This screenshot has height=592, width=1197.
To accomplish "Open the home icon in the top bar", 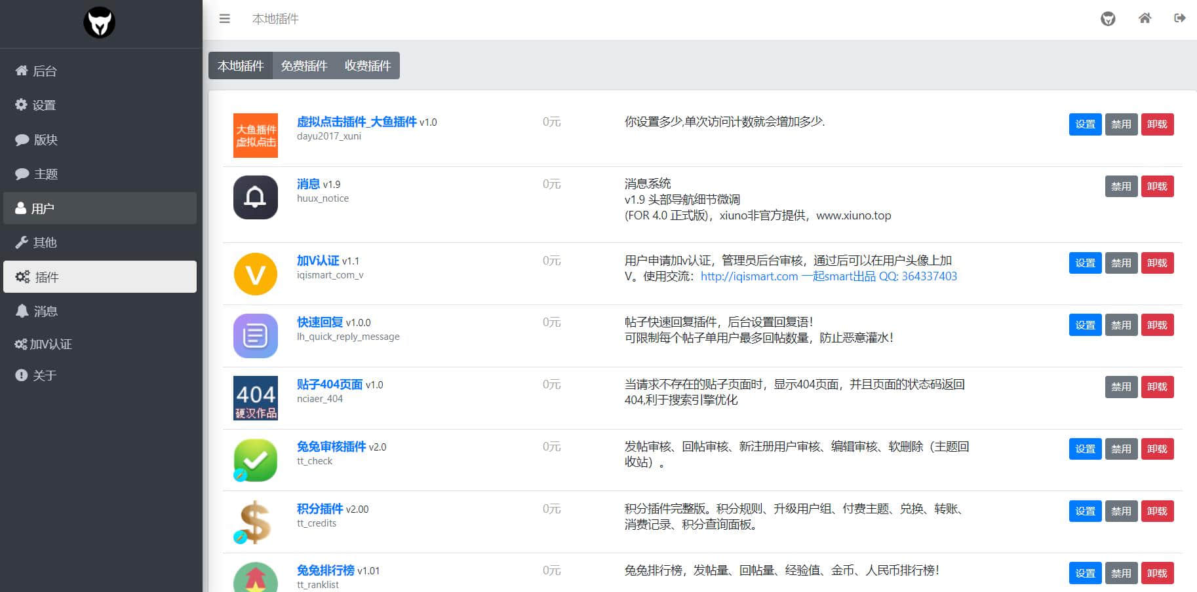I will (x=1145, y=18).
